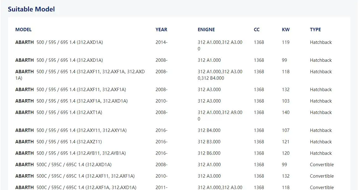The height and width of the screenshot is (190, 359).
Task: Click the KW value 103
Action: coord(286,101)
